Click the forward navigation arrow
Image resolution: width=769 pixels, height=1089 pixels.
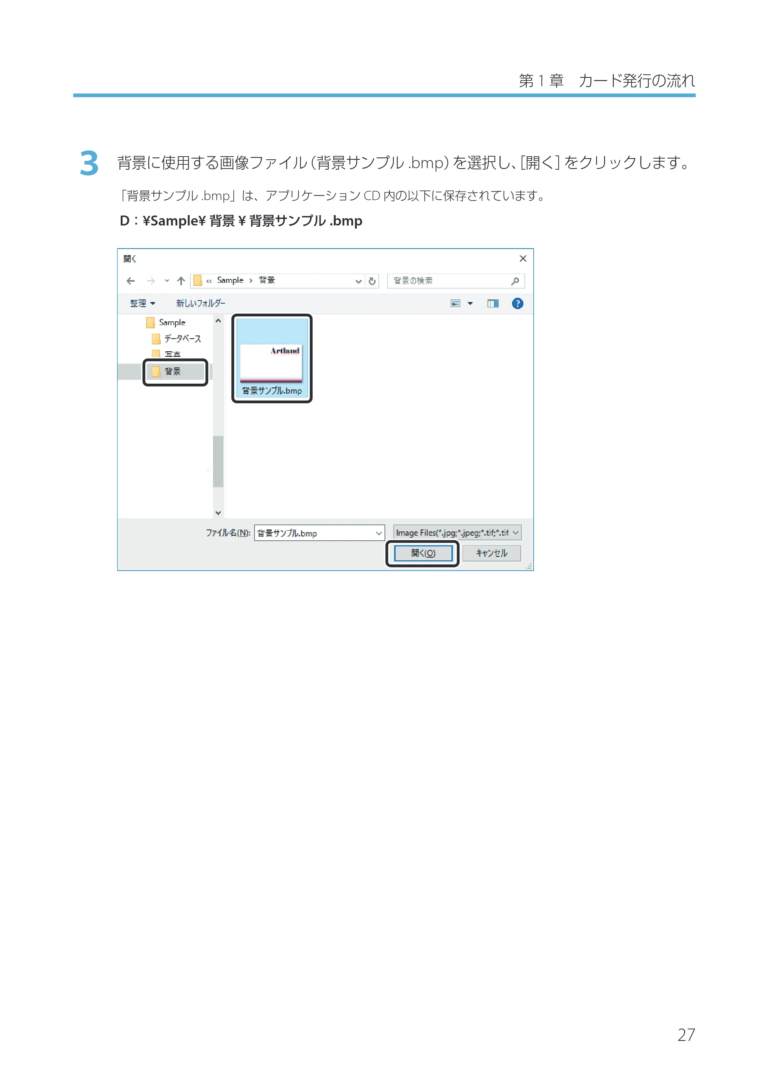[151, 281]
